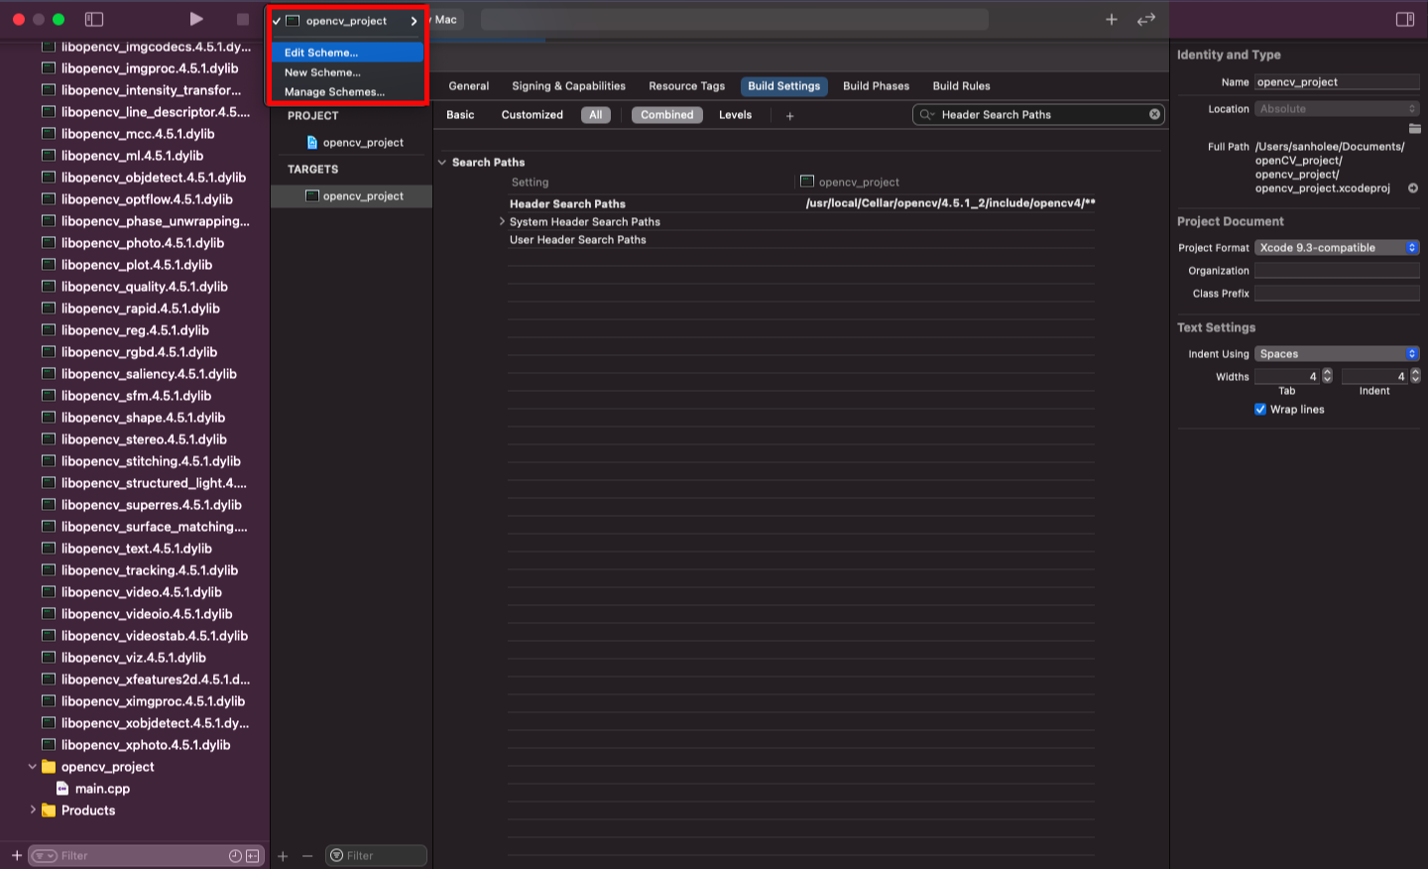Switch to Levels view
This screenshot has width=1428, height=869.
(x=735, y=115)
